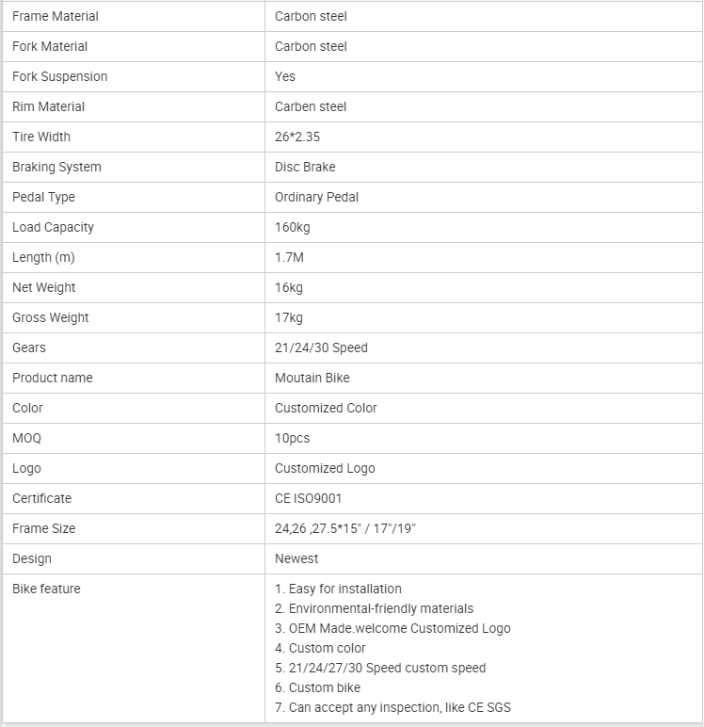Select the "Easy for installation" feature line
This screenshot has height=727, width=704.
tap(344, 589)
